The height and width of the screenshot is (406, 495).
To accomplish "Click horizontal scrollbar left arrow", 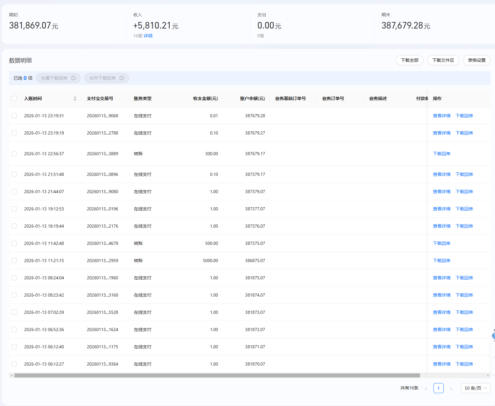I will (x=12, y=375).
